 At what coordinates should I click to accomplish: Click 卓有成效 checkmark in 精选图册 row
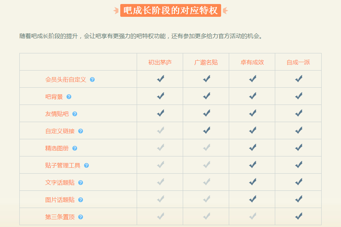click(252, 147)
